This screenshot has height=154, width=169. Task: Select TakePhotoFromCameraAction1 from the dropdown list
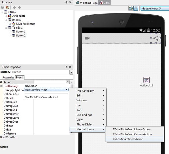point(46,97)
